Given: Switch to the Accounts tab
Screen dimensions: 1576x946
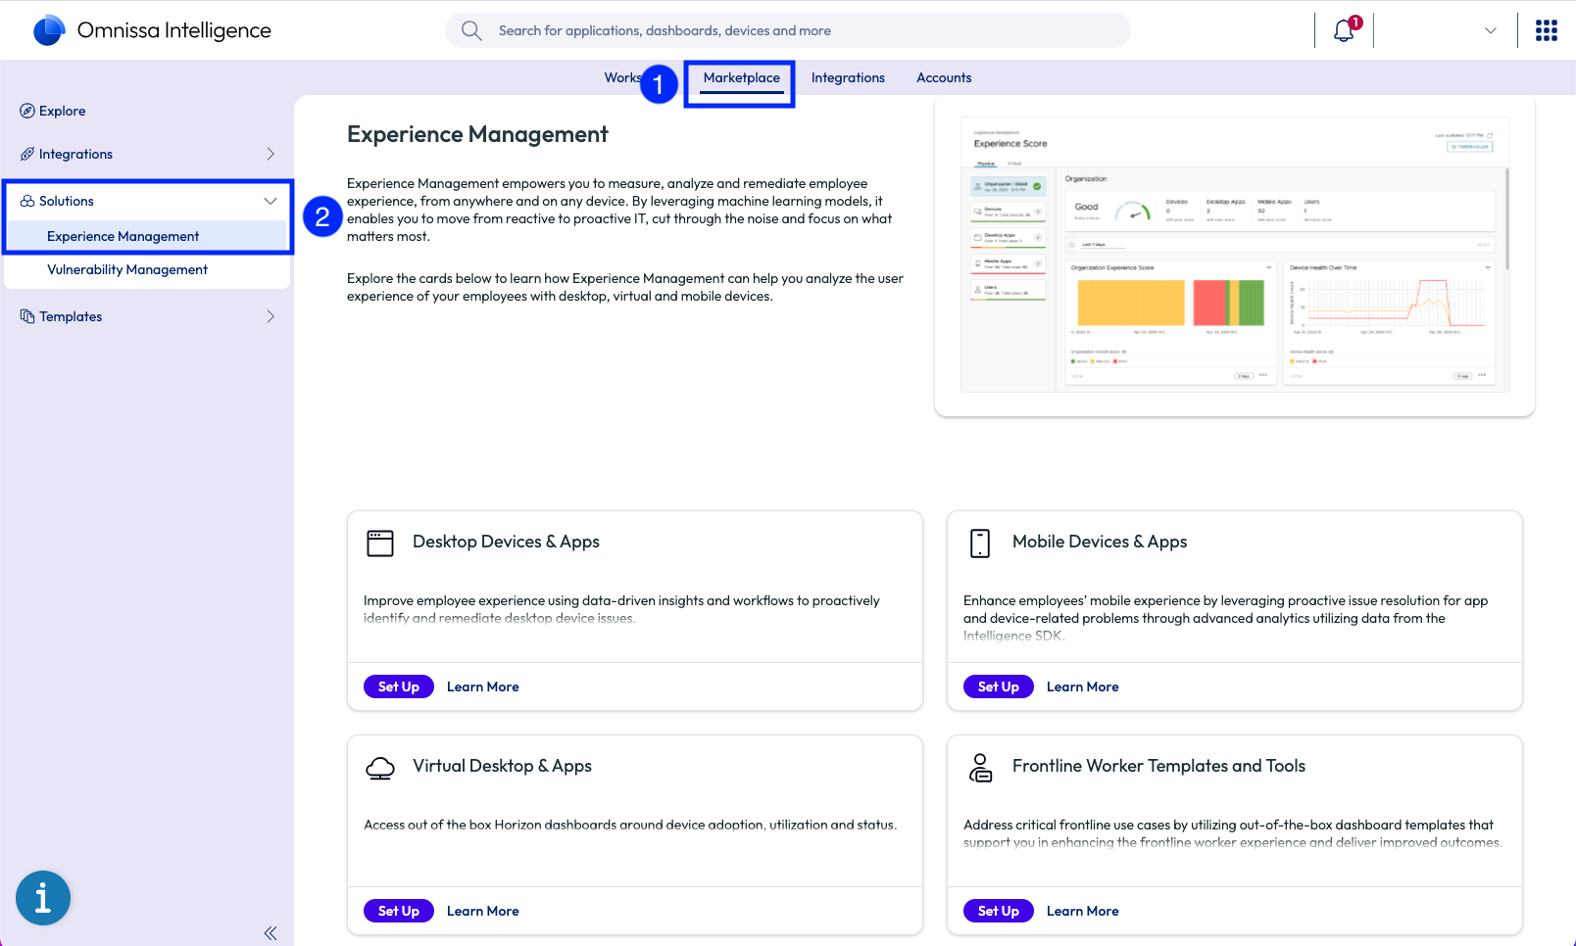Looking at the screenshot, I should (x=944, y=77).
